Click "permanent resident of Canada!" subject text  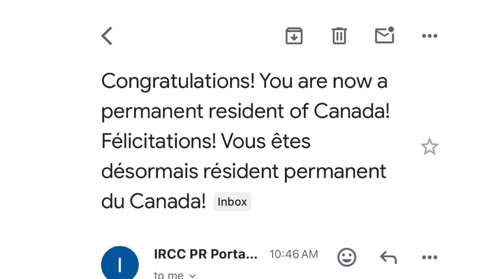[x=245, y=111]
